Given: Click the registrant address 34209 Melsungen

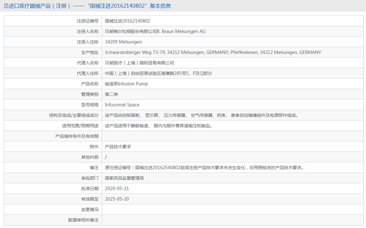Looking at the screenshot, I should point(123,42).
